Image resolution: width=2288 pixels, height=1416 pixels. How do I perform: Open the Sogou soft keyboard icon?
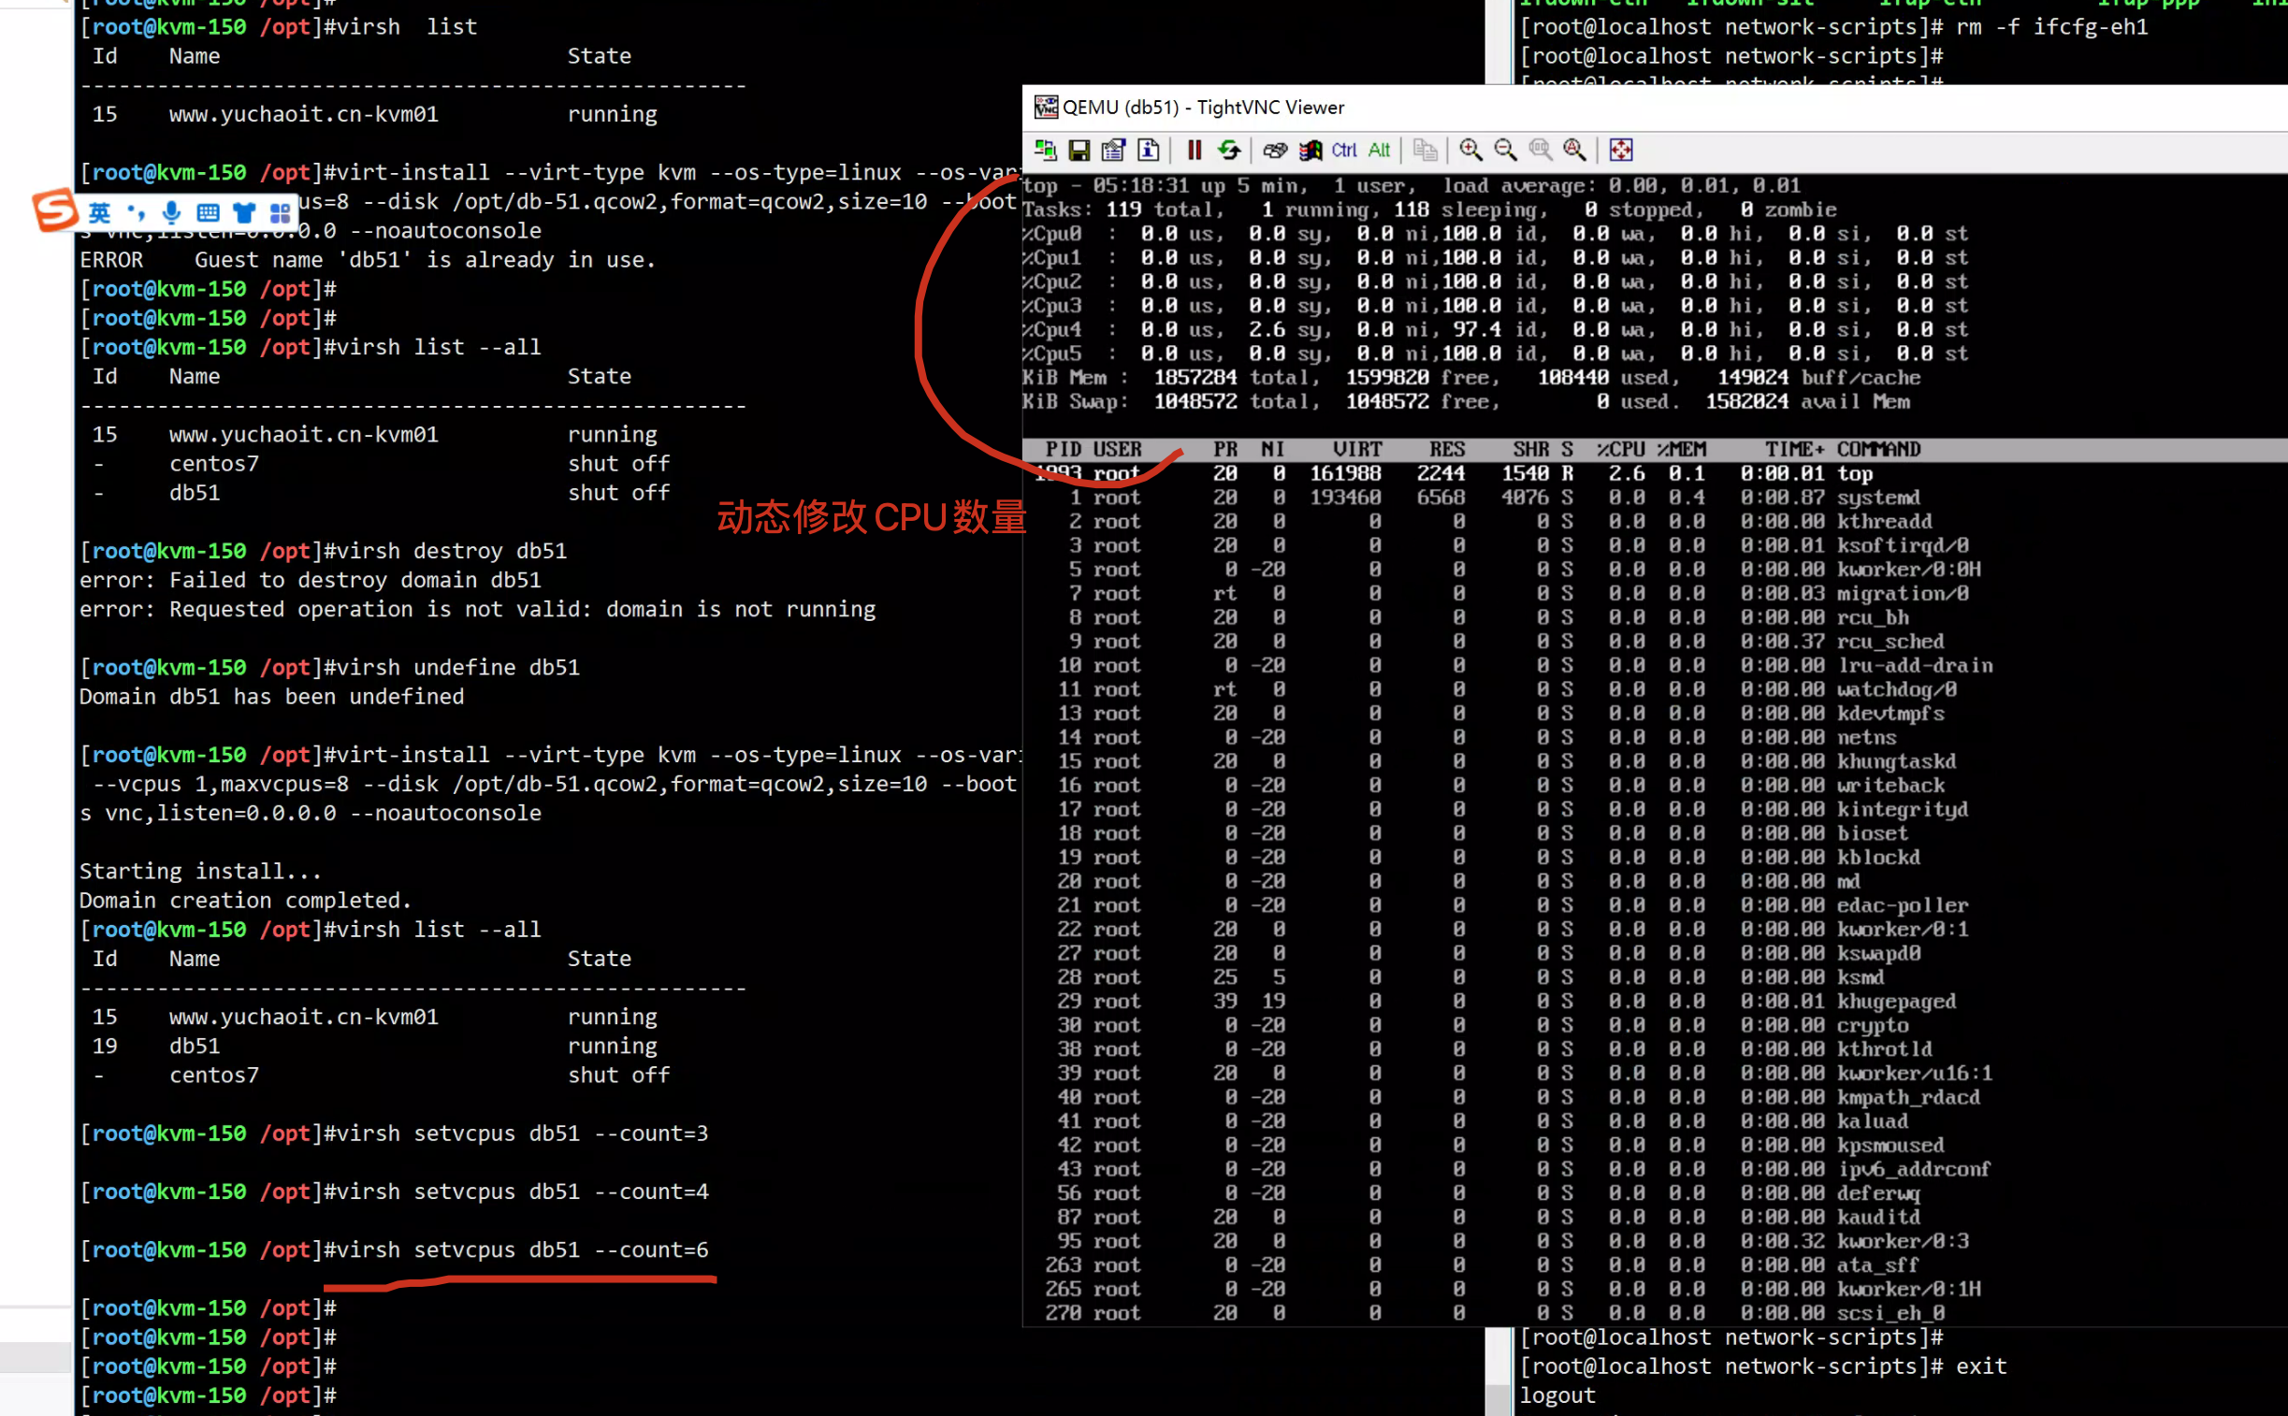point(208,212)
